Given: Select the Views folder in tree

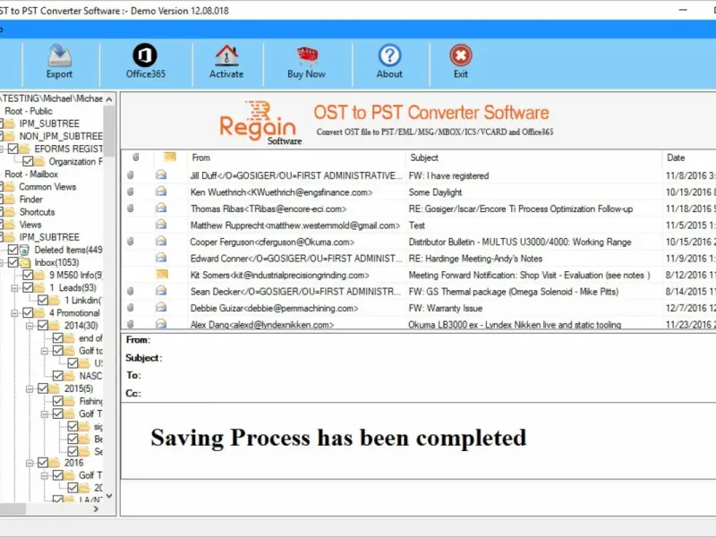Looking at the screenshot, I should pos(30,225).
